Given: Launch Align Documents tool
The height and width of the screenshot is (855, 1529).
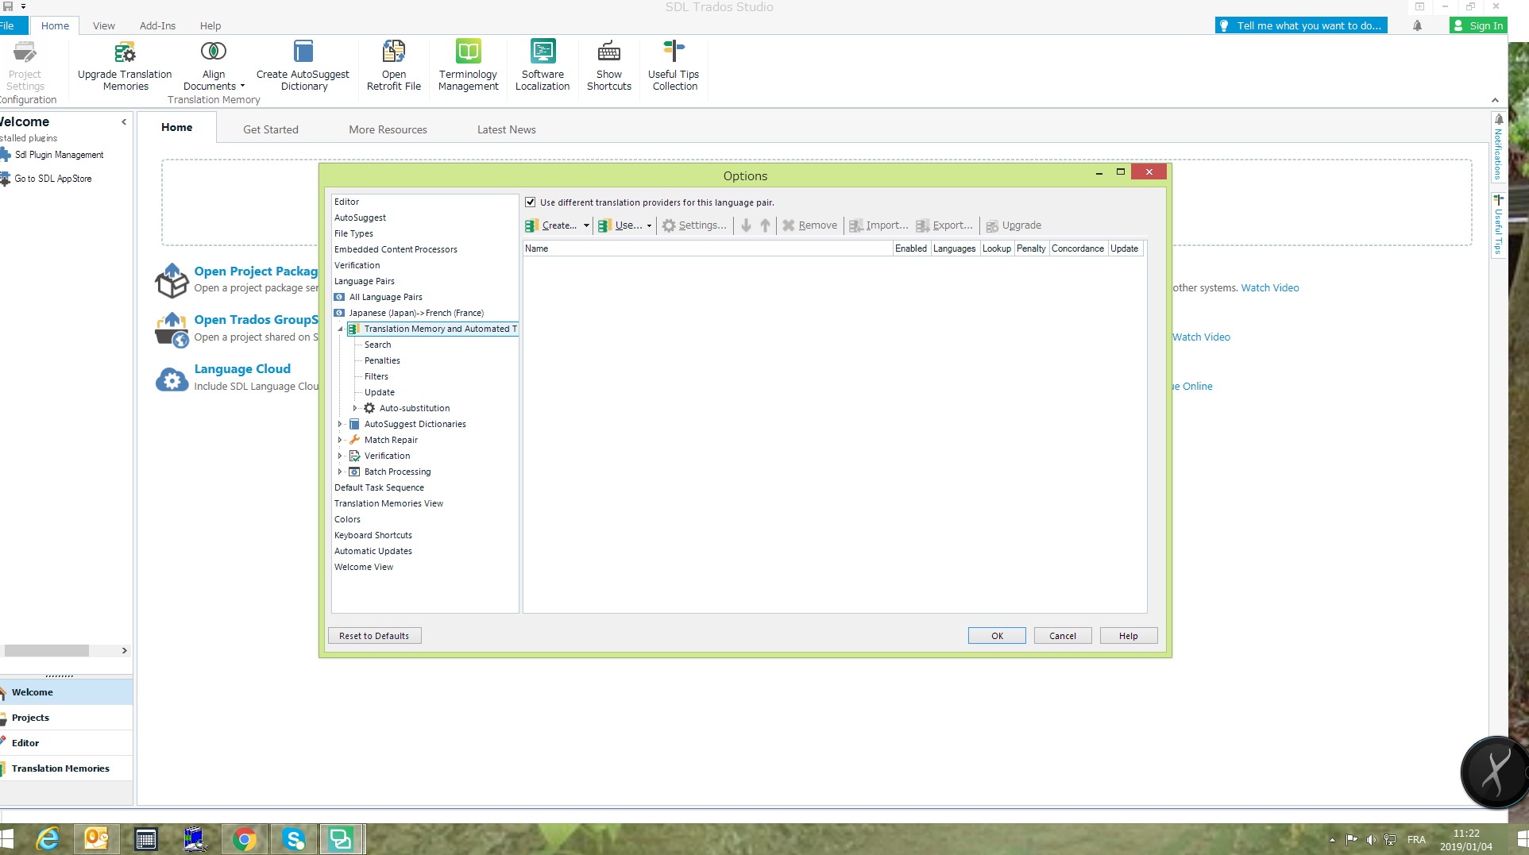Looking at the screenshot, I should [214, 67].
